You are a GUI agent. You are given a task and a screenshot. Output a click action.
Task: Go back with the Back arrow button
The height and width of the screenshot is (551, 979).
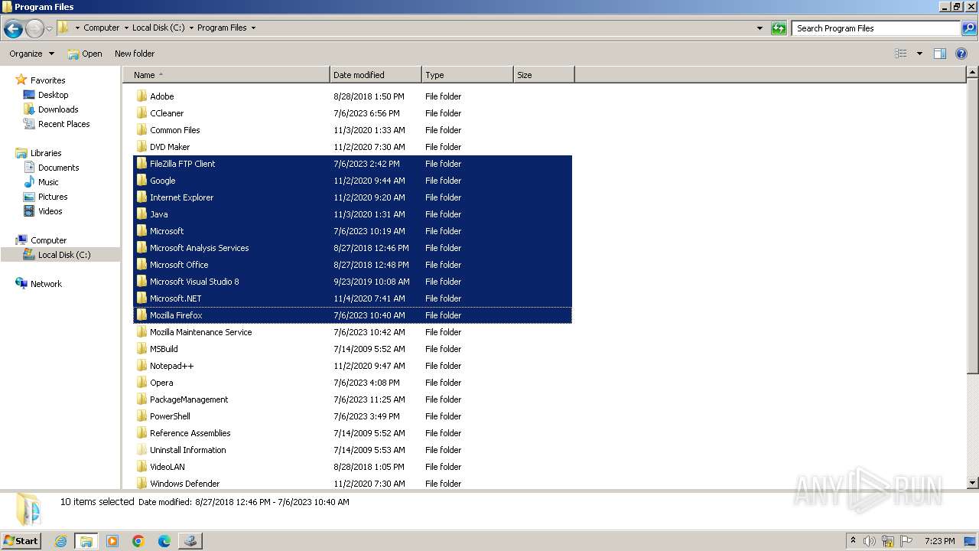[x=13, y=28]
